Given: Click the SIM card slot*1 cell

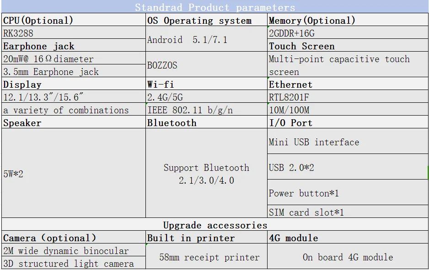Looking at the screenshot, I should click(x=348, y=212).
